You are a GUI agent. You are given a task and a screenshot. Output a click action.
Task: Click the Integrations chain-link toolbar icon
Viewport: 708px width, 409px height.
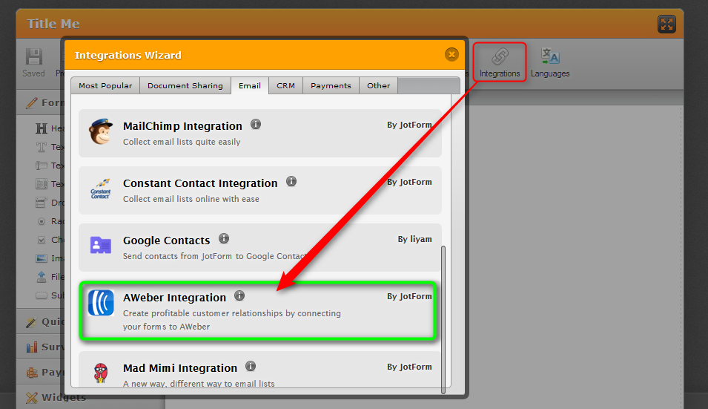pyautogui.click(x=500, y=57)
